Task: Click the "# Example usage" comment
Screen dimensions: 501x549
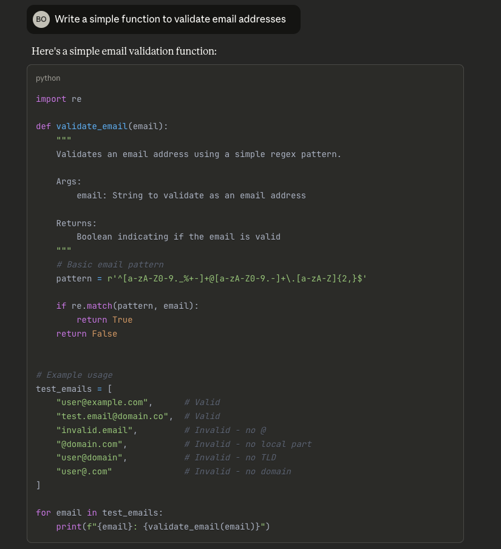Action: pos(74,375)
